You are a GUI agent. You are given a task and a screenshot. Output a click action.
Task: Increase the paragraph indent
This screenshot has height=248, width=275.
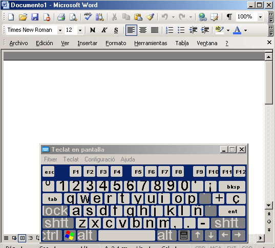tap(205, 30)
